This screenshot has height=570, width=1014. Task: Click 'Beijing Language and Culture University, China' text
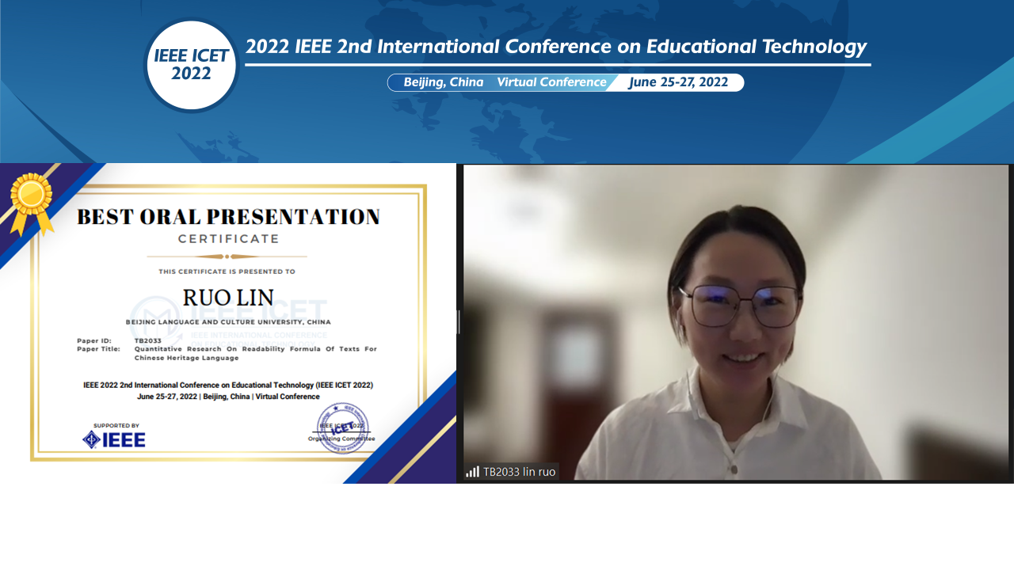tap(228, 322)
